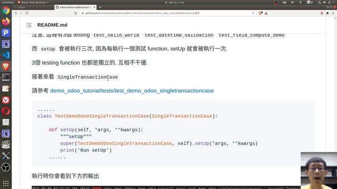Open Visual Studio Code from the dock
The image size is (337, 189).
coord(6,55)
